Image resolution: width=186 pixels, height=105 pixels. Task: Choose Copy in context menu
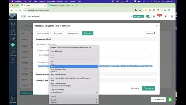pos(74,64)
